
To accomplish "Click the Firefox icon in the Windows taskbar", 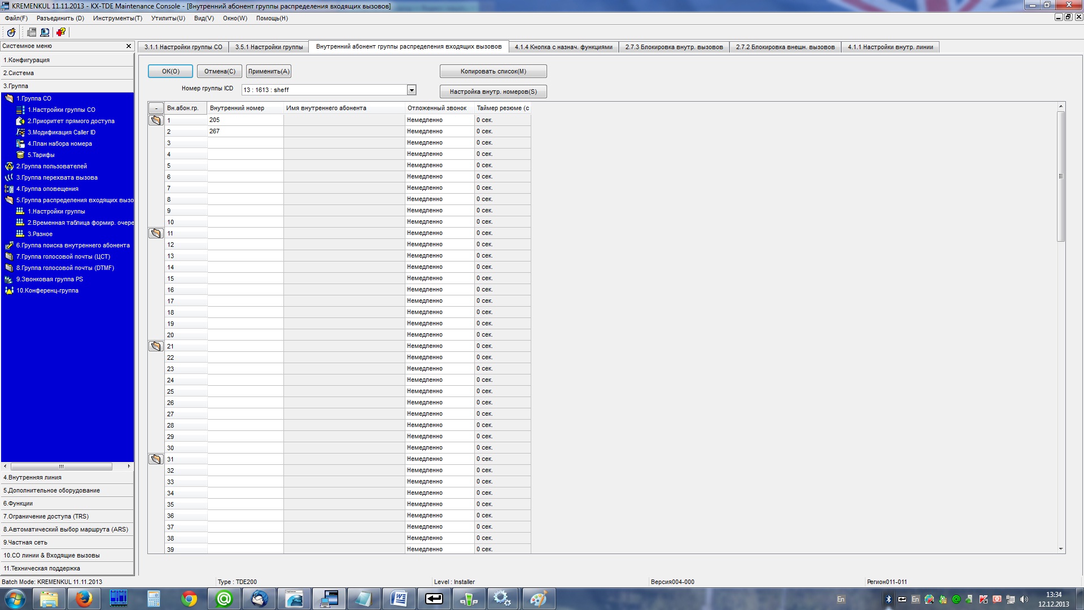I will click(x=84, y=599).
